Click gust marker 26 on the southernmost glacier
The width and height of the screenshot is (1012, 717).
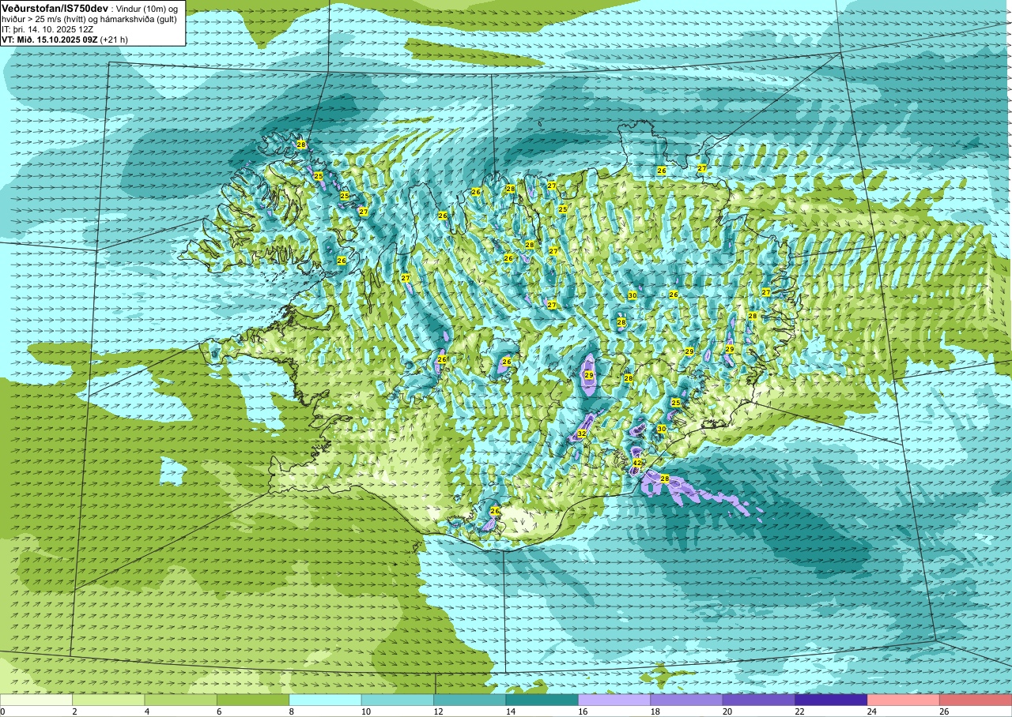[x=495, y=512]
